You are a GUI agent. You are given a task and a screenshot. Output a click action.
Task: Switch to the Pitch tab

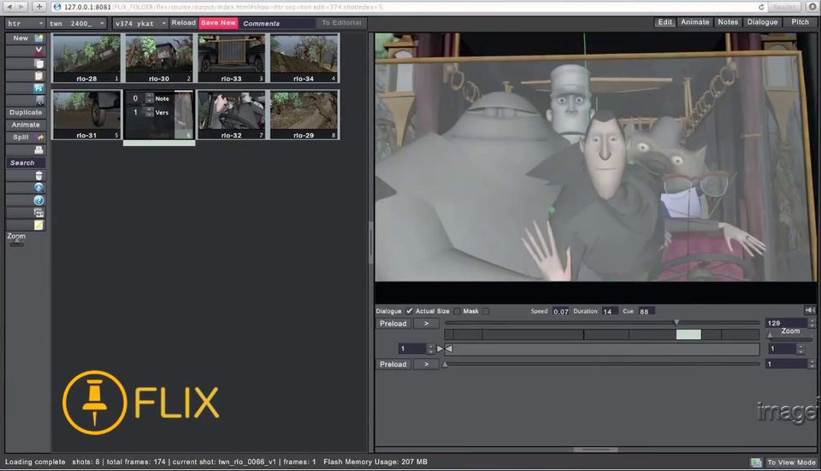point(800,22)
